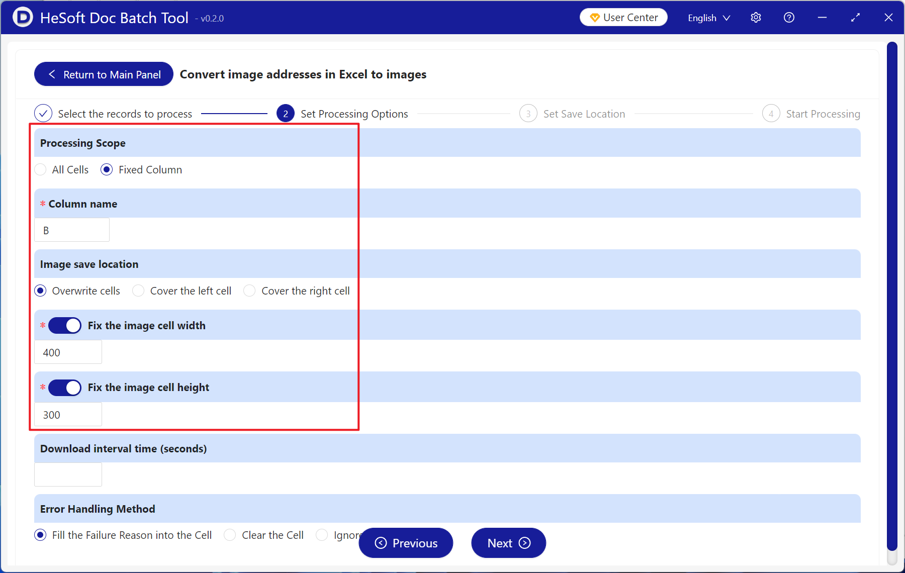Select the All Cells radio option

(40, 170)
